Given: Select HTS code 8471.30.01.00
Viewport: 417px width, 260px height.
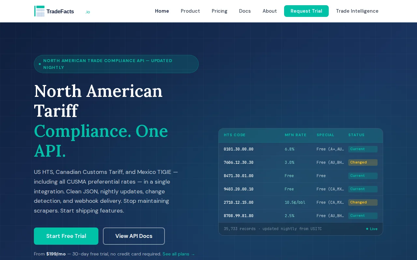Looking at the screenshot, I should (x=238, y=176).
